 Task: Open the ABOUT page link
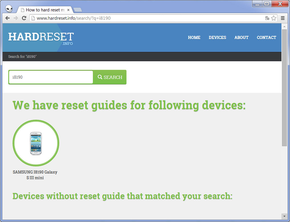pos(241,38)
